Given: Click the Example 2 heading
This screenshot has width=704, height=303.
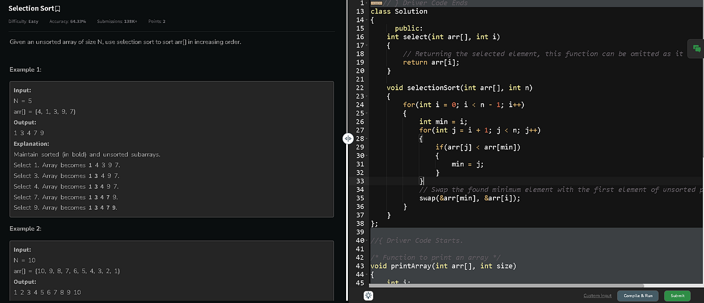Looking at the screenshot, I should (25, 228).
